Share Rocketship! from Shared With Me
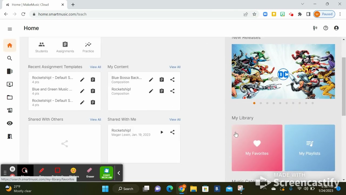 172,132
